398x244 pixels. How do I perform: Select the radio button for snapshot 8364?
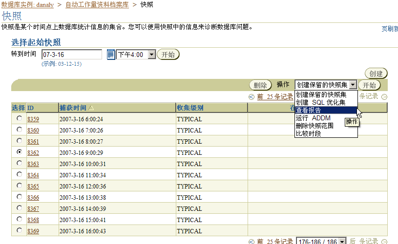19,174
